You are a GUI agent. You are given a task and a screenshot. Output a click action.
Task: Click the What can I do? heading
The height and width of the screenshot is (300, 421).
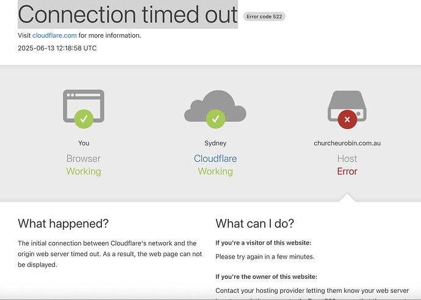coord(255,223)
